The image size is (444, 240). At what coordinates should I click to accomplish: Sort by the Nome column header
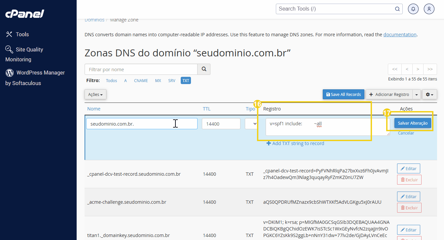tap(94, 109)
